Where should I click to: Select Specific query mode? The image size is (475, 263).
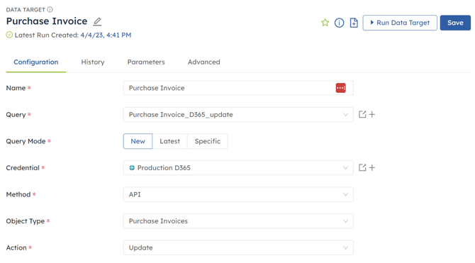pyautogui.click(x=208, y=141)
